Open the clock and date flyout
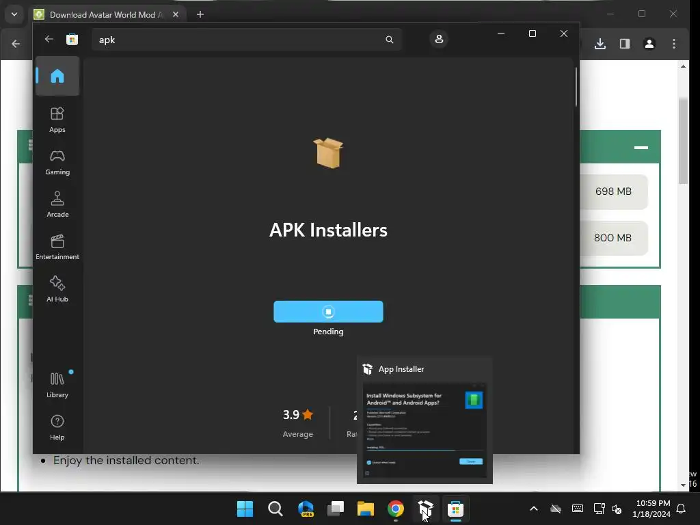The height and width of the screenshot is (525, 700). coord(651,509)
